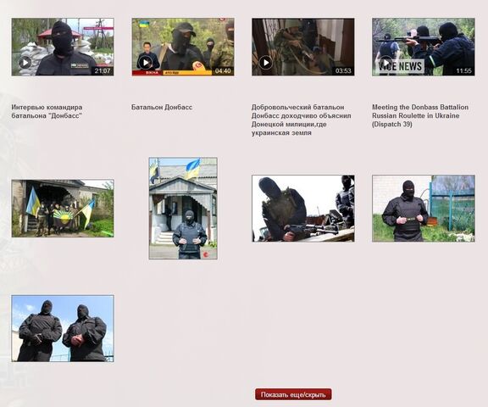Image resolution: width=488 pixels, height=407 pixels.
Task: Play the 03:53 volunteer battalion video
Action: (x=265, y=63)
